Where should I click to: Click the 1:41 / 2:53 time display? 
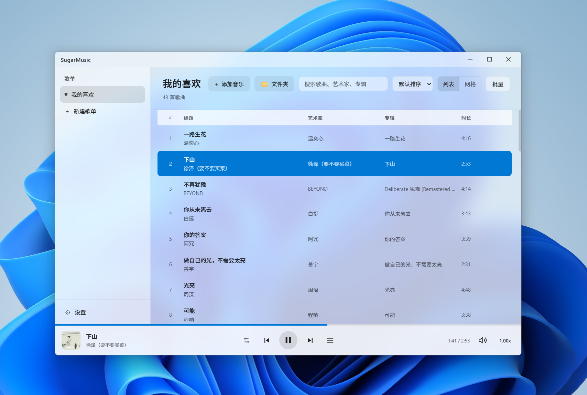point(459,341)
